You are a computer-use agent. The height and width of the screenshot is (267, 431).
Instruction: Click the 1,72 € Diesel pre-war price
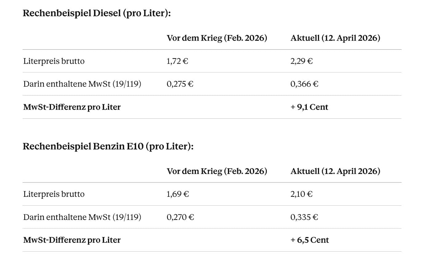(x=177, y=61)
